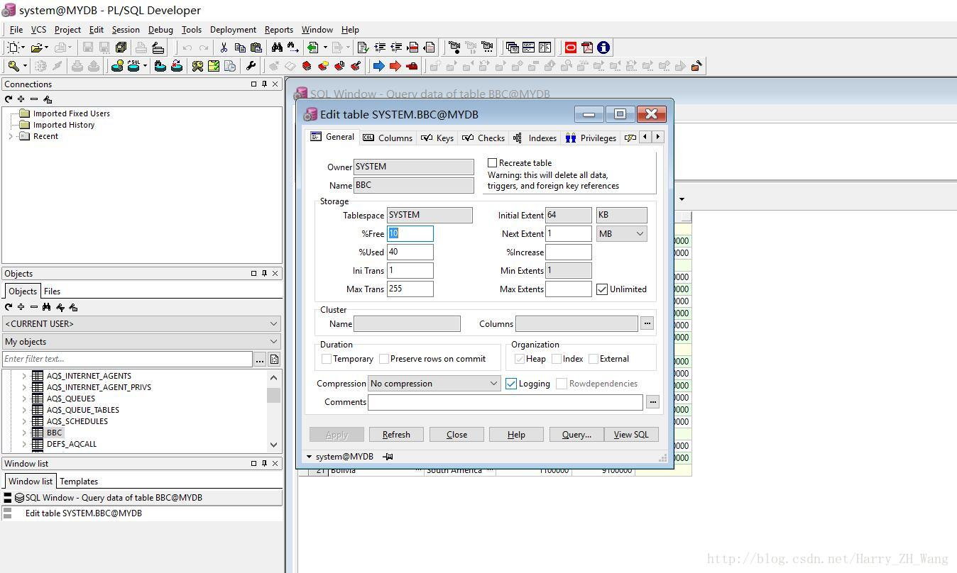Click the Cut scissors icon
The width and height of the screenshot is (957, 573).
[x=224, y=48]
